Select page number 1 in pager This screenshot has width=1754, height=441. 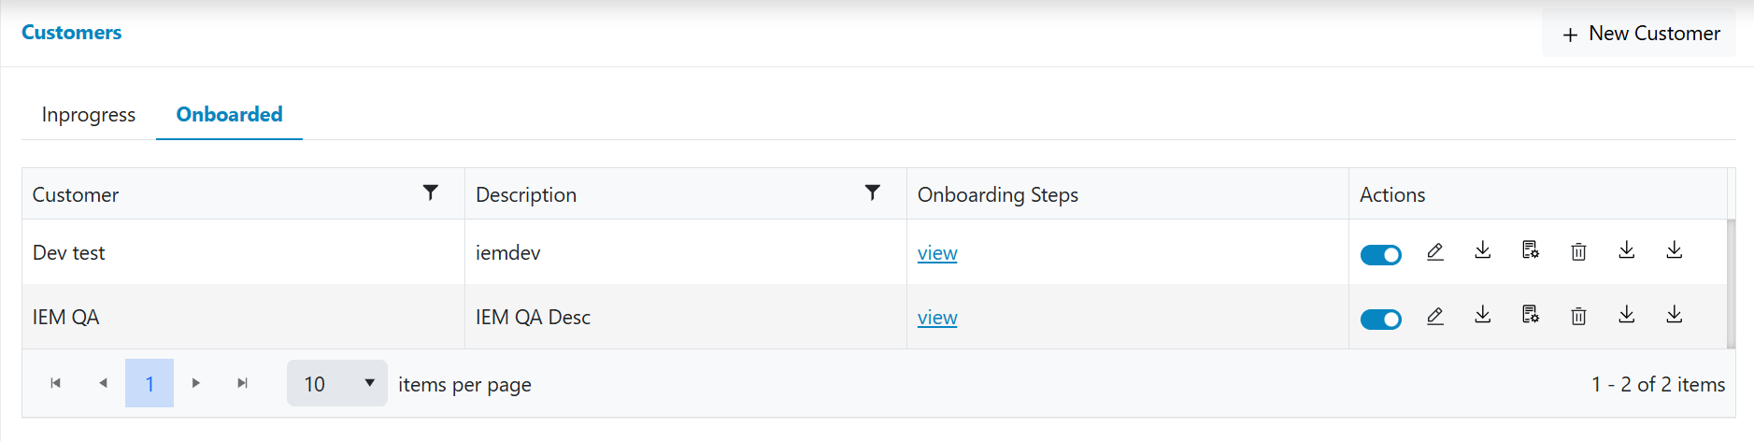[x=150, y=383]
